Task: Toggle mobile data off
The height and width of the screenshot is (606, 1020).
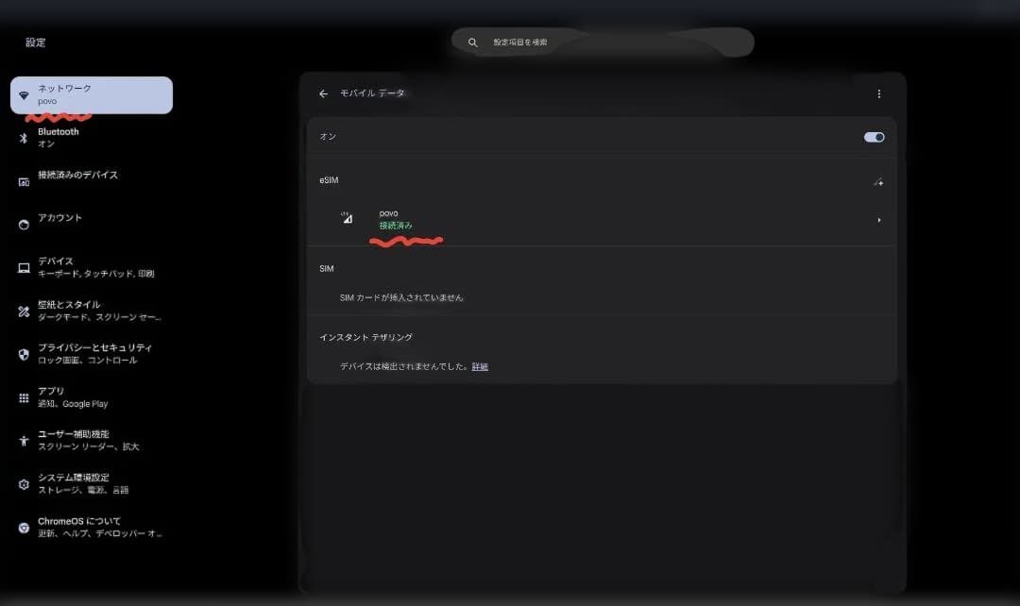Action: [x=874, y=137]
